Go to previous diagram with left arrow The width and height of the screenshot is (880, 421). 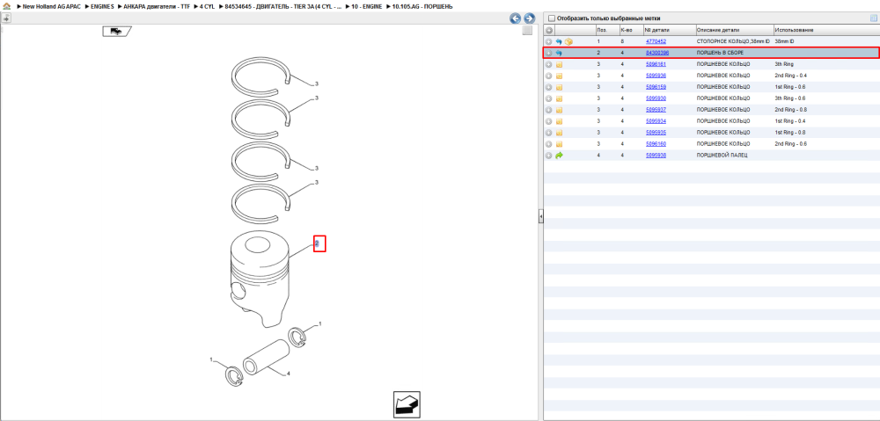coord(515,18)
